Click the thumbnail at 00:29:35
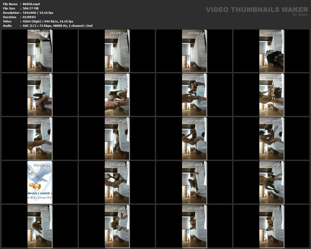This screenshot has height=249, width=311. 40,138
